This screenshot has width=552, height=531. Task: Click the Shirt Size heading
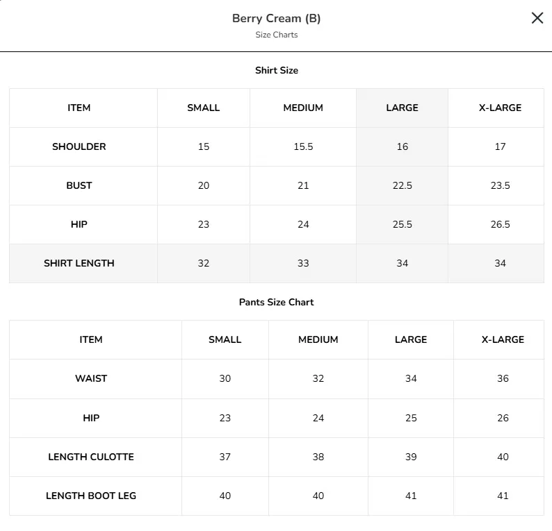pos(277,70)
